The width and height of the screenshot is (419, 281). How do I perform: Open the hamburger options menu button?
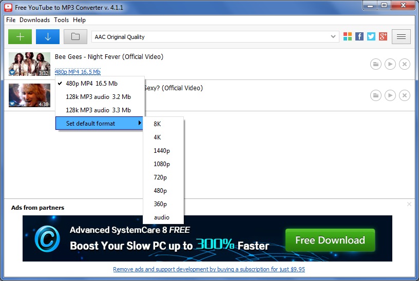(401, 36)
